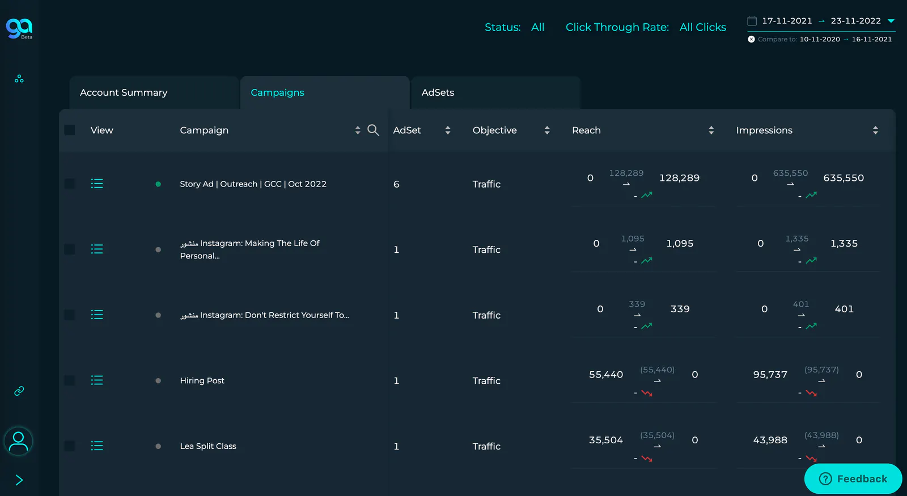The width and height of the screenshot is (907, 496).
Task: Tick checkbox for Don't Restrict Yourself campaign
Action: [x=70, y=315]
